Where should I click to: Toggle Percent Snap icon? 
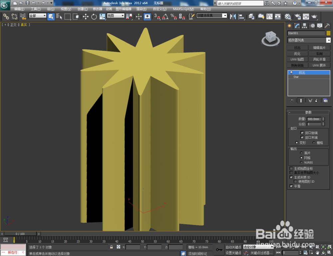coord(173,16)
